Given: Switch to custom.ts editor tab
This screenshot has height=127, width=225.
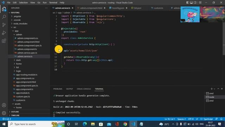Looking at the screenshot, I should pyautogui.click(x=158, y=8).
